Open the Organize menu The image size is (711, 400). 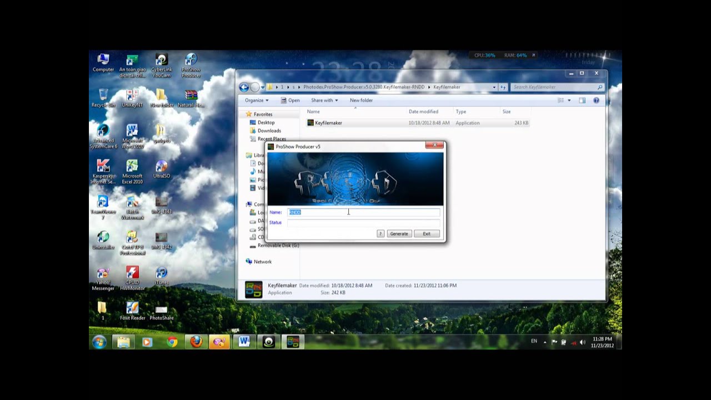257,101
